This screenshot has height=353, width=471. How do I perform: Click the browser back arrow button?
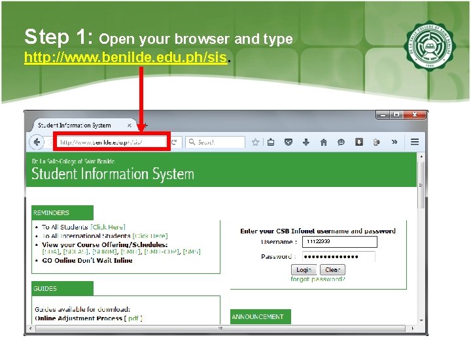37,142
